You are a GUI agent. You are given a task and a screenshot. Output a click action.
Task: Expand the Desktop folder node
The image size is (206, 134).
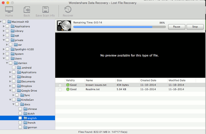click(x=10, y=77)
